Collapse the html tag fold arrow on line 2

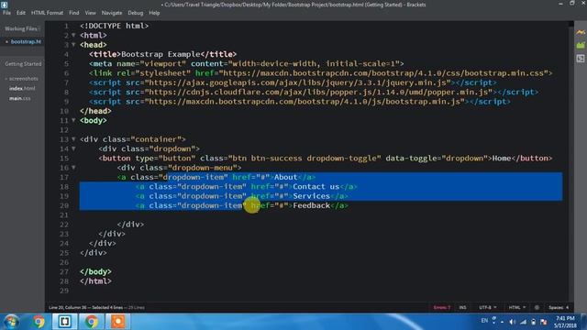[73, 35]
